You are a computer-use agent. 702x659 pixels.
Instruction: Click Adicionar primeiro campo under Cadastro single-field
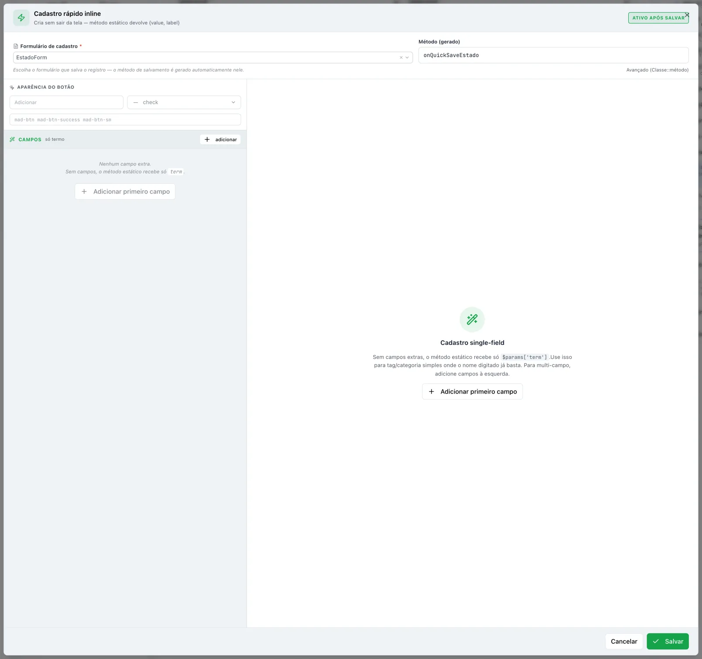(473, 391)
